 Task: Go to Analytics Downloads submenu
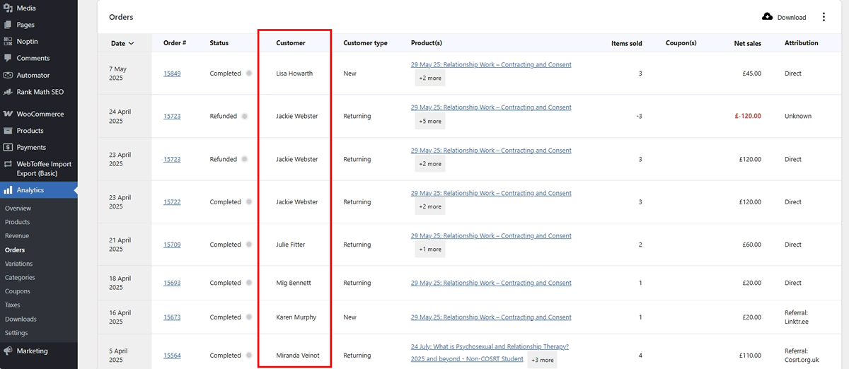tap(21, 319)
